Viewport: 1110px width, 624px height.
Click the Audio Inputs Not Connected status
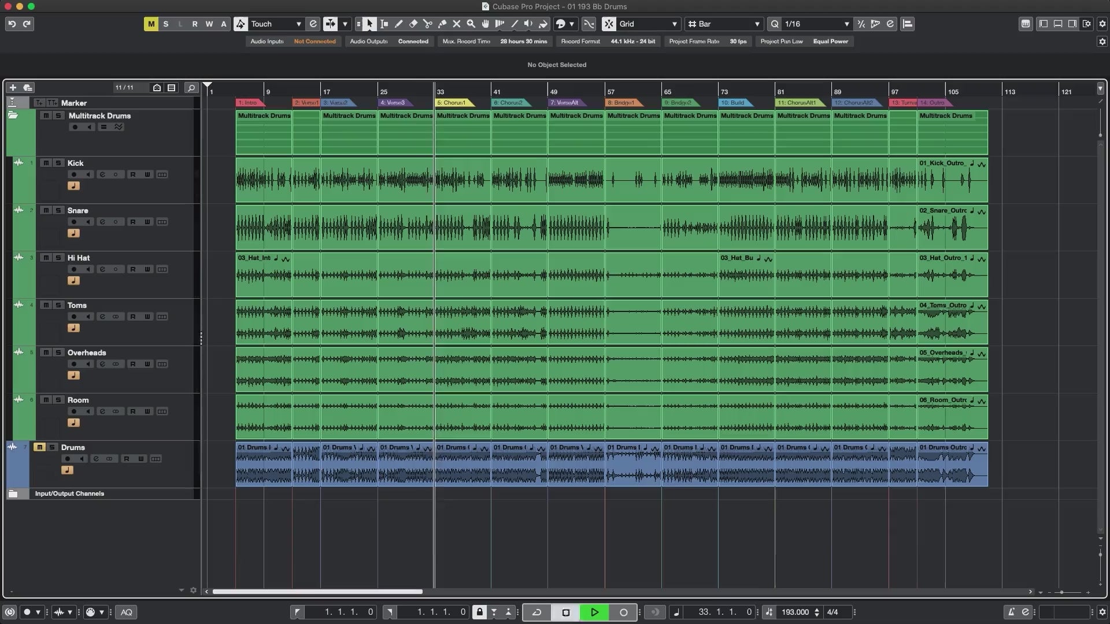(x=293, y=42)
